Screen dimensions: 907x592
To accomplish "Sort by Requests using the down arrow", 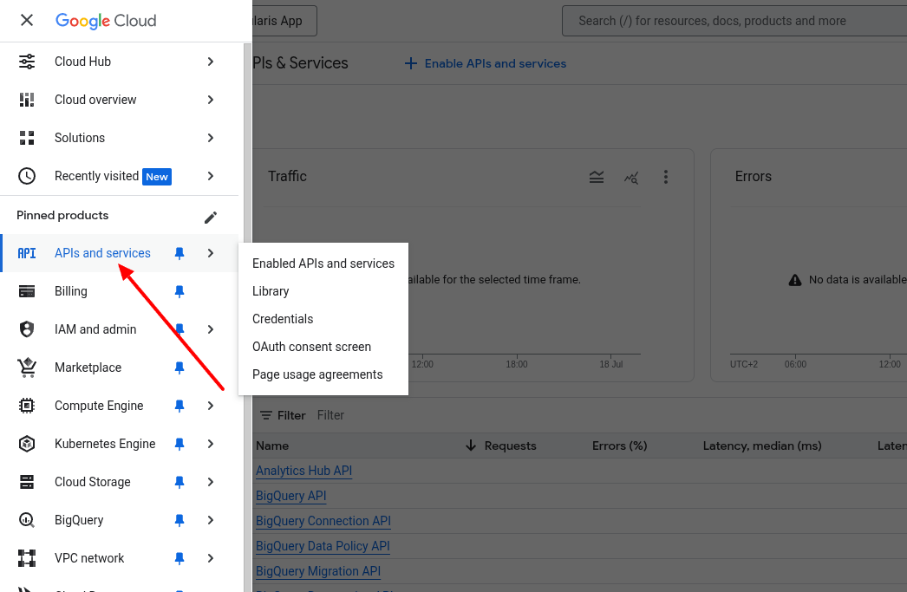I will point(471,446).
